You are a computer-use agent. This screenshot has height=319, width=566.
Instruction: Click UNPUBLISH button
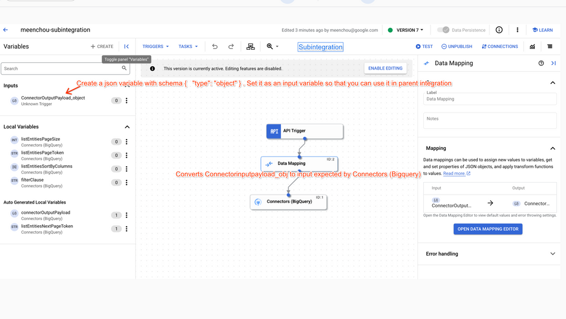[x=457, y=46]
